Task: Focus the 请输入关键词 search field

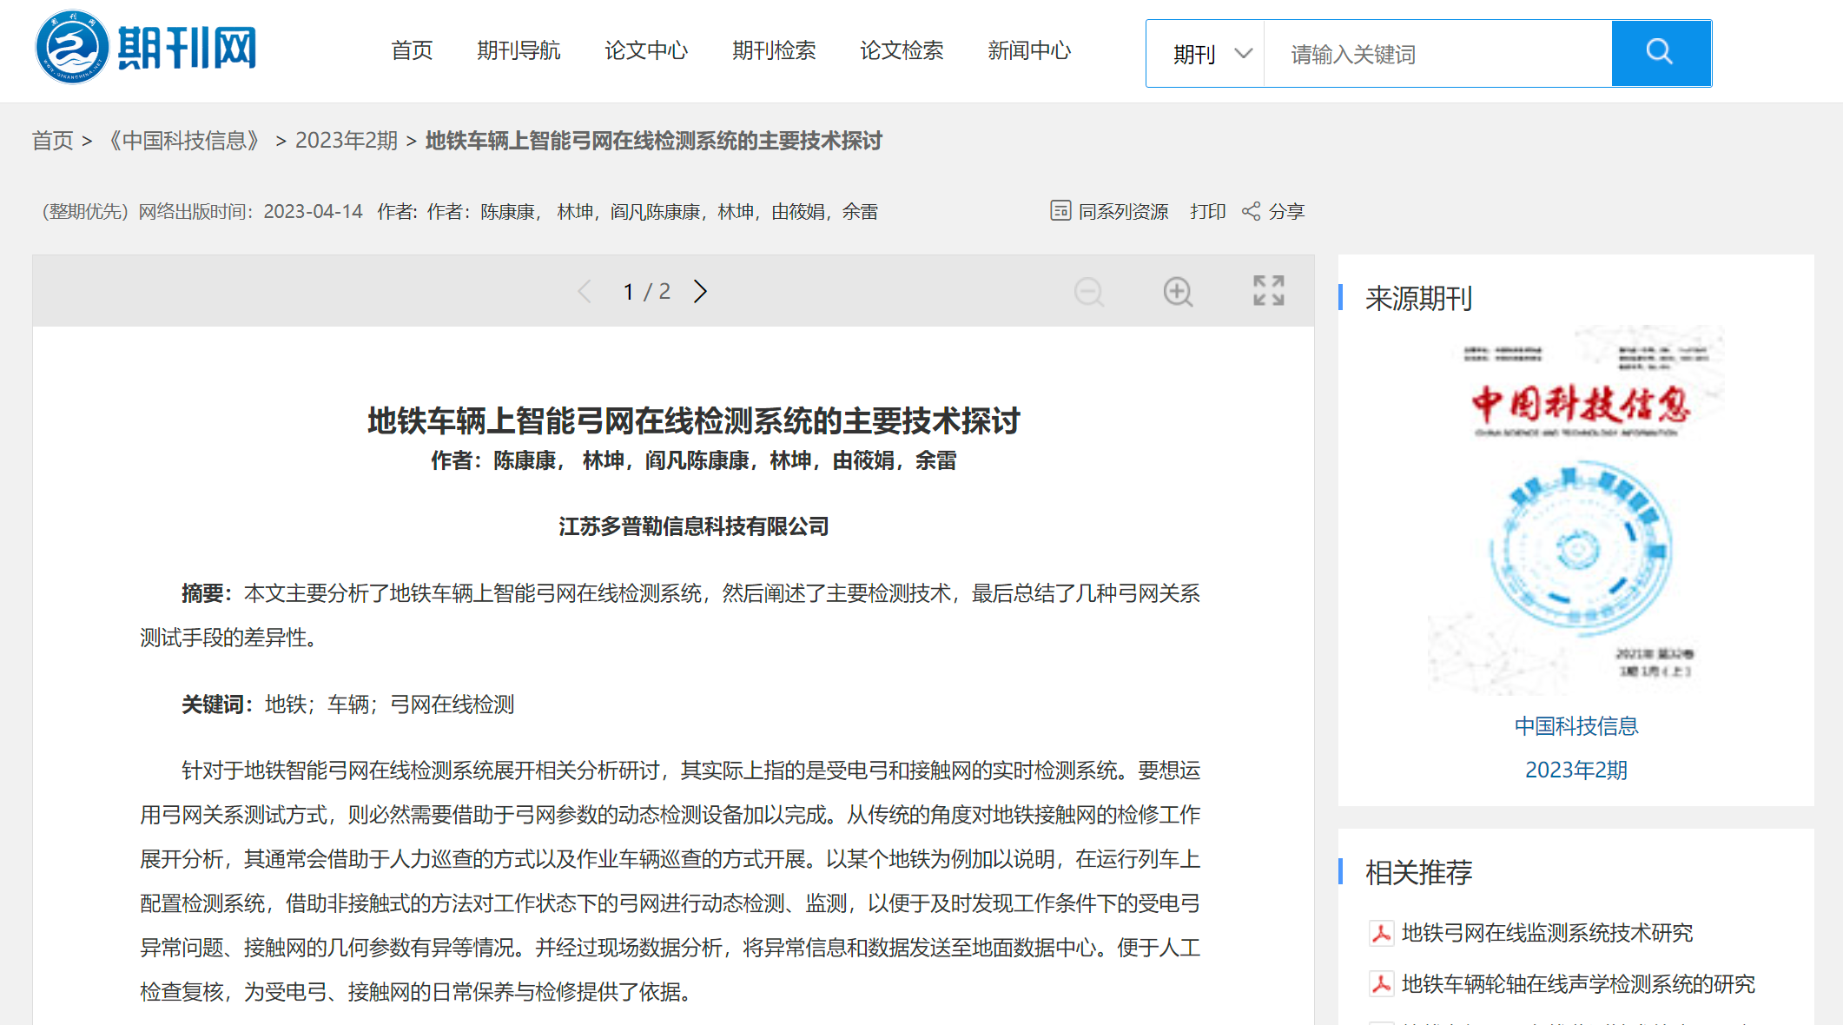Action: (x=1438, y=54)
